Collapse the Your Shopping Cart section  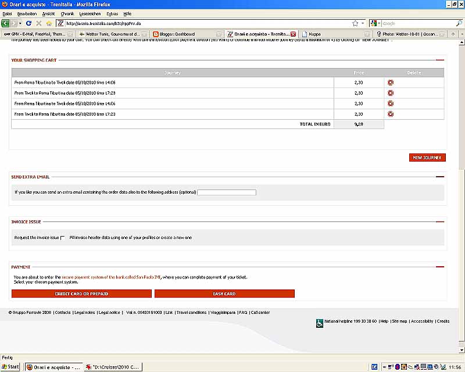point(440,60)
